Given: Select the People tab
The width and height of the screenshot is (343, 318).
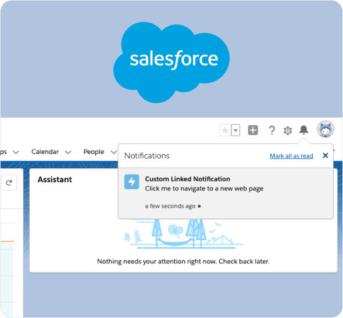Looking at the screenshot, I should point(94,152).
